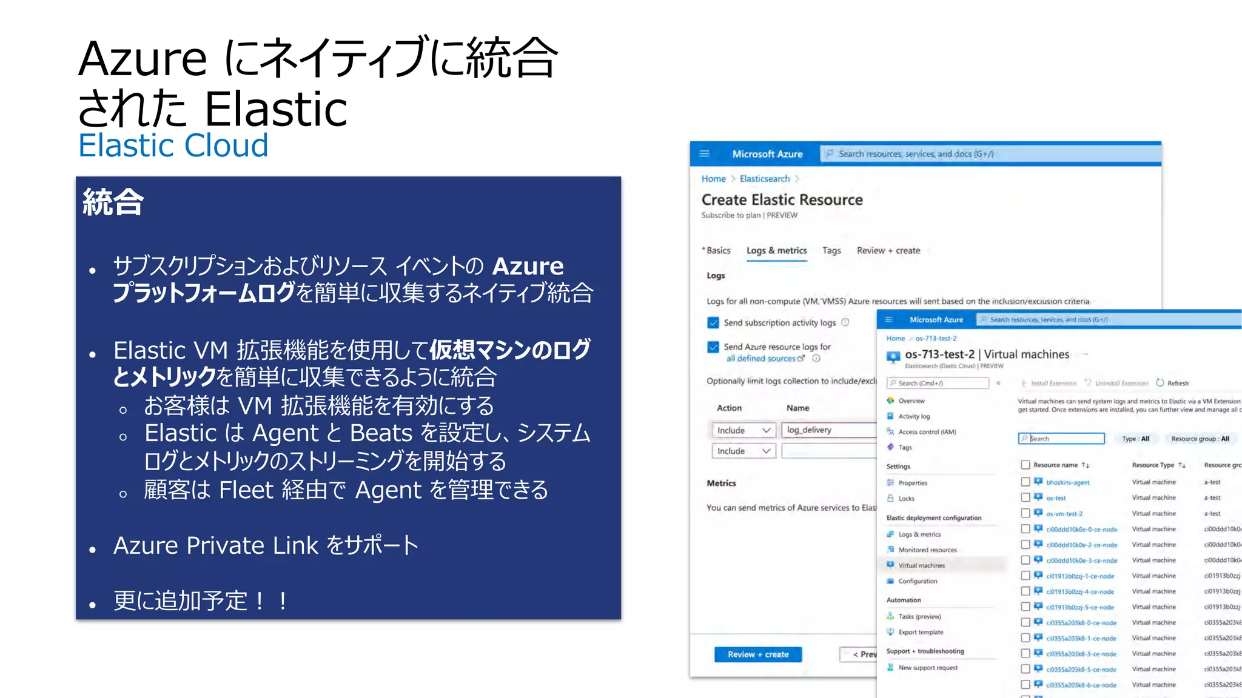This screenshot has height=698, width=1242.
Task: Check the ci0355a203k8-0-ce-node row checkbox
Action: [1025, 622]
